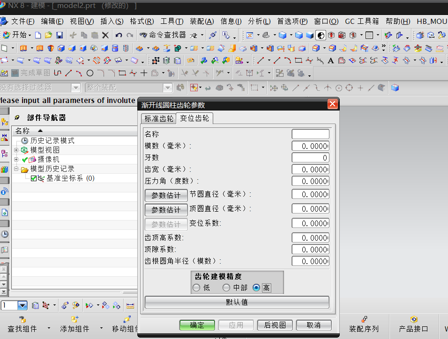The height and width of the screenshot is (339, 448).
Task: Switch to the 变位齿轮 tab
Action: coord(194,118)
